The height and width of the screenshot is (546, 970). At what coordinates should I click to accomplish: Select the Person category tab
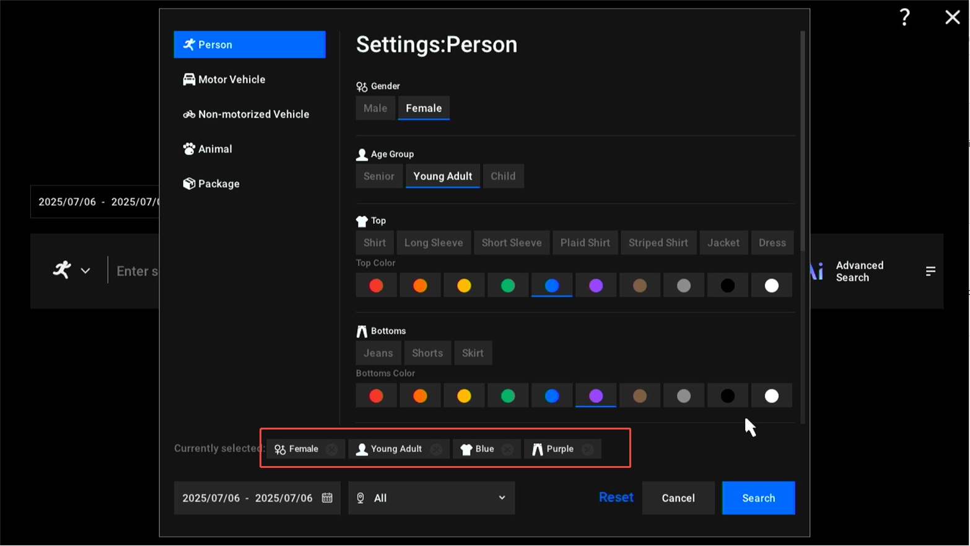(x=250, y=45)
